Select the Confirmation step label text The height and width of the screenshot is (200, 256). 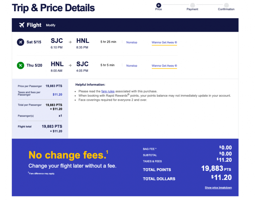[x=226, y=9]
